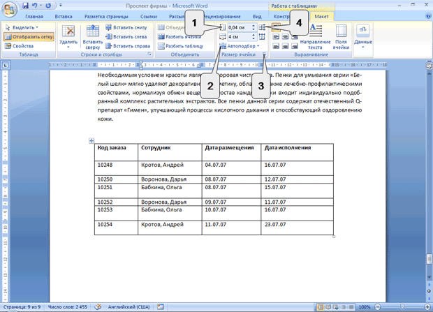The height and width of the screenshot is (312, 433).
Task: Expand the Данные group dropdown
Action: (363, 37)
